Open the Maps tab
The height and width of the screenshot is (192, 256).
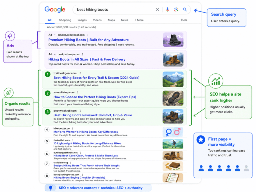click(x=111, y=20)
